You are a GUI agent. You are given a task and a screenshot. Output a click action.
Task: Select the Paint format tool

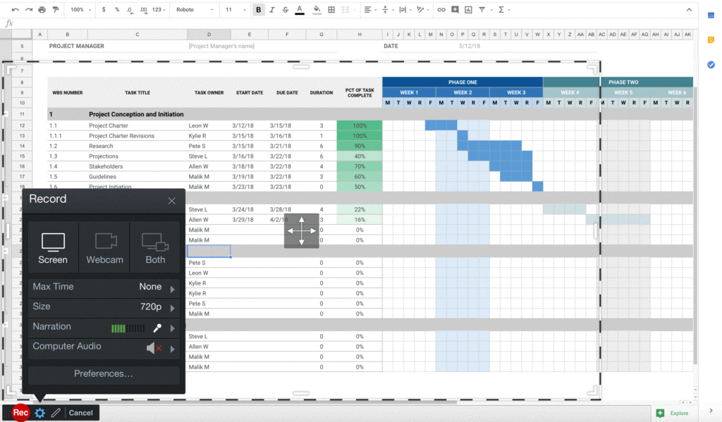point(56,10)
